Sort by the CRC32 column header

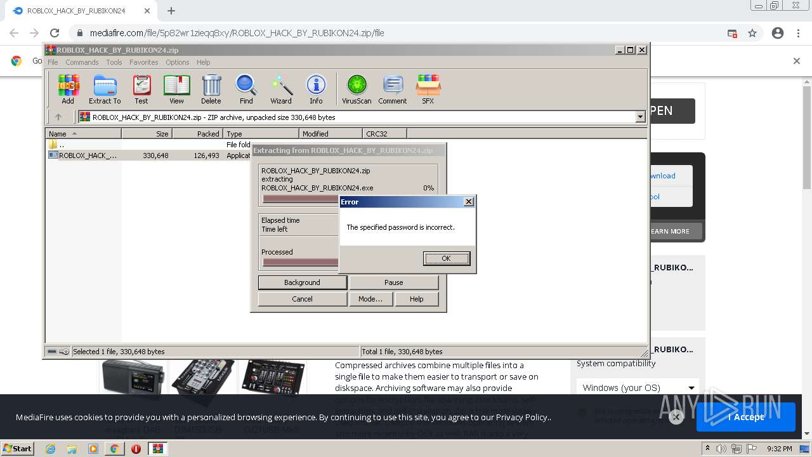click(x=384, y=133)
